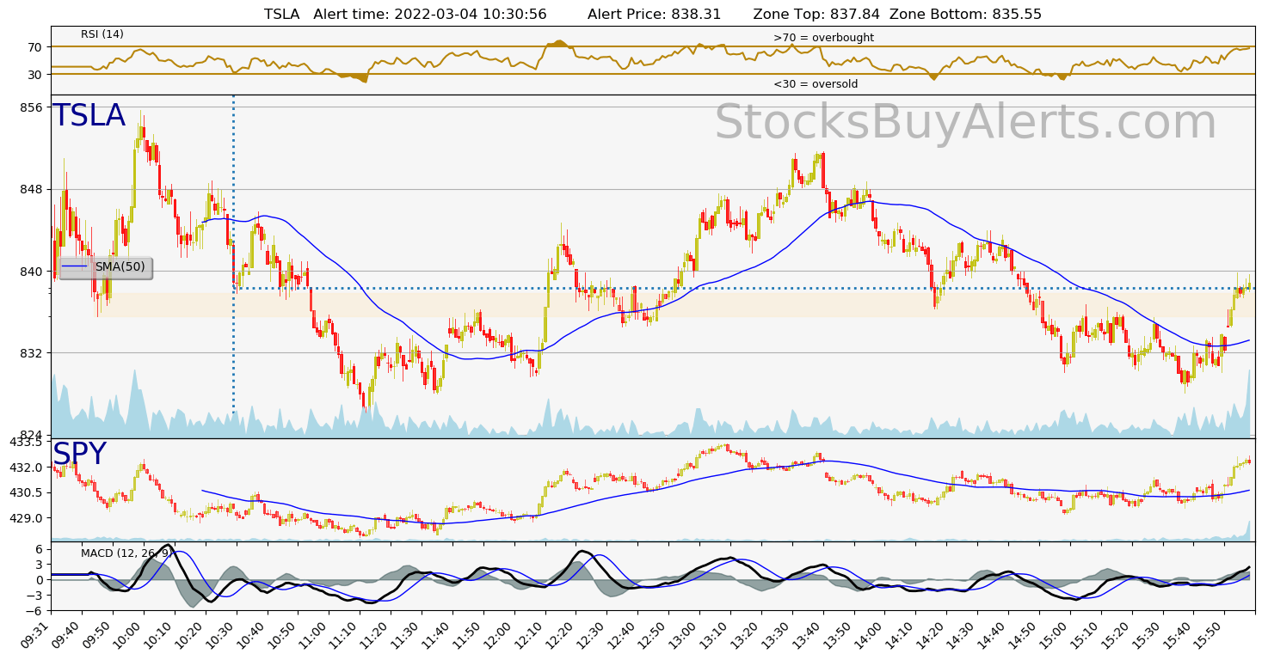Image resolution: width=1268 pixels, height=660 pixels.
Task: Click SPY price axis label 430.5
Action: click(26, 493)
